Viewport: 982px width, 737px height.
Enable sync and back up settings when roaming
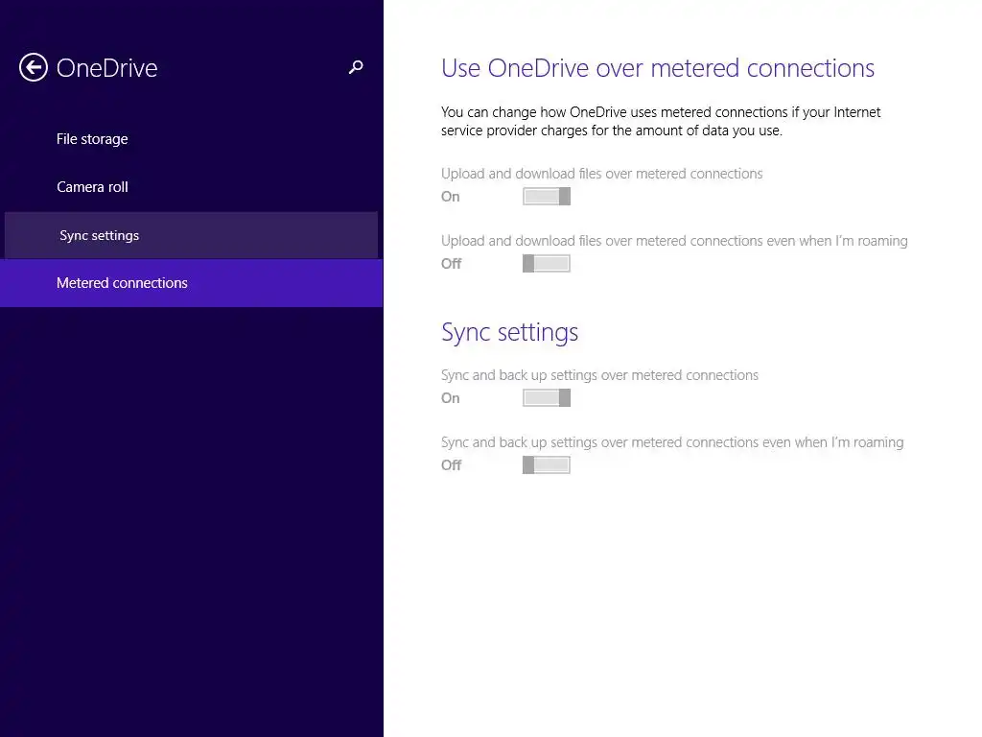547,465
